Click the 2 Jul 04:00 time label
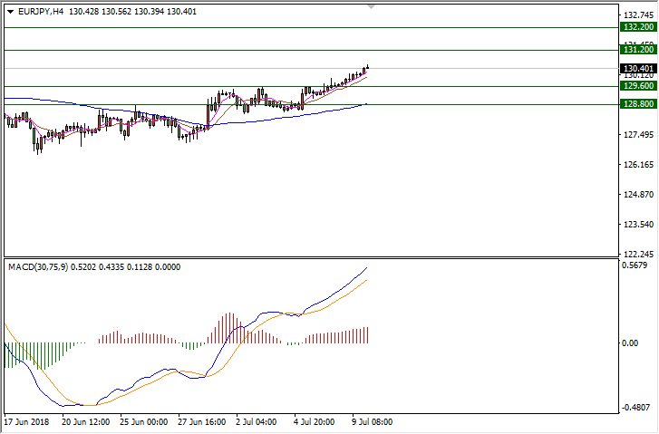Screen dimensions: 659x434 256,422
